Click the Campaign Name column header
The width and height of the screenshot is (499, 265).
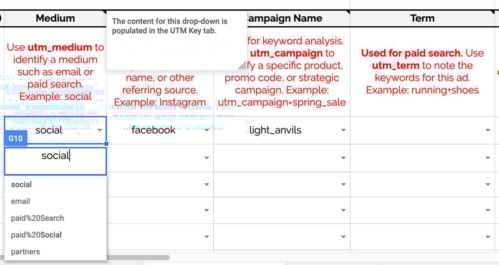coord(282,19)
